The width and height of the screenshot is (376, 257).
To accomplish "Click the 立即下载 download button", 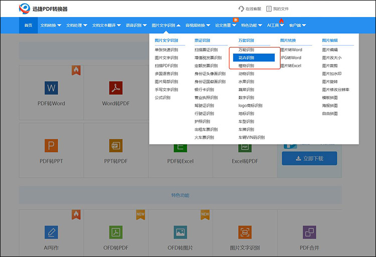I will 309,158.
